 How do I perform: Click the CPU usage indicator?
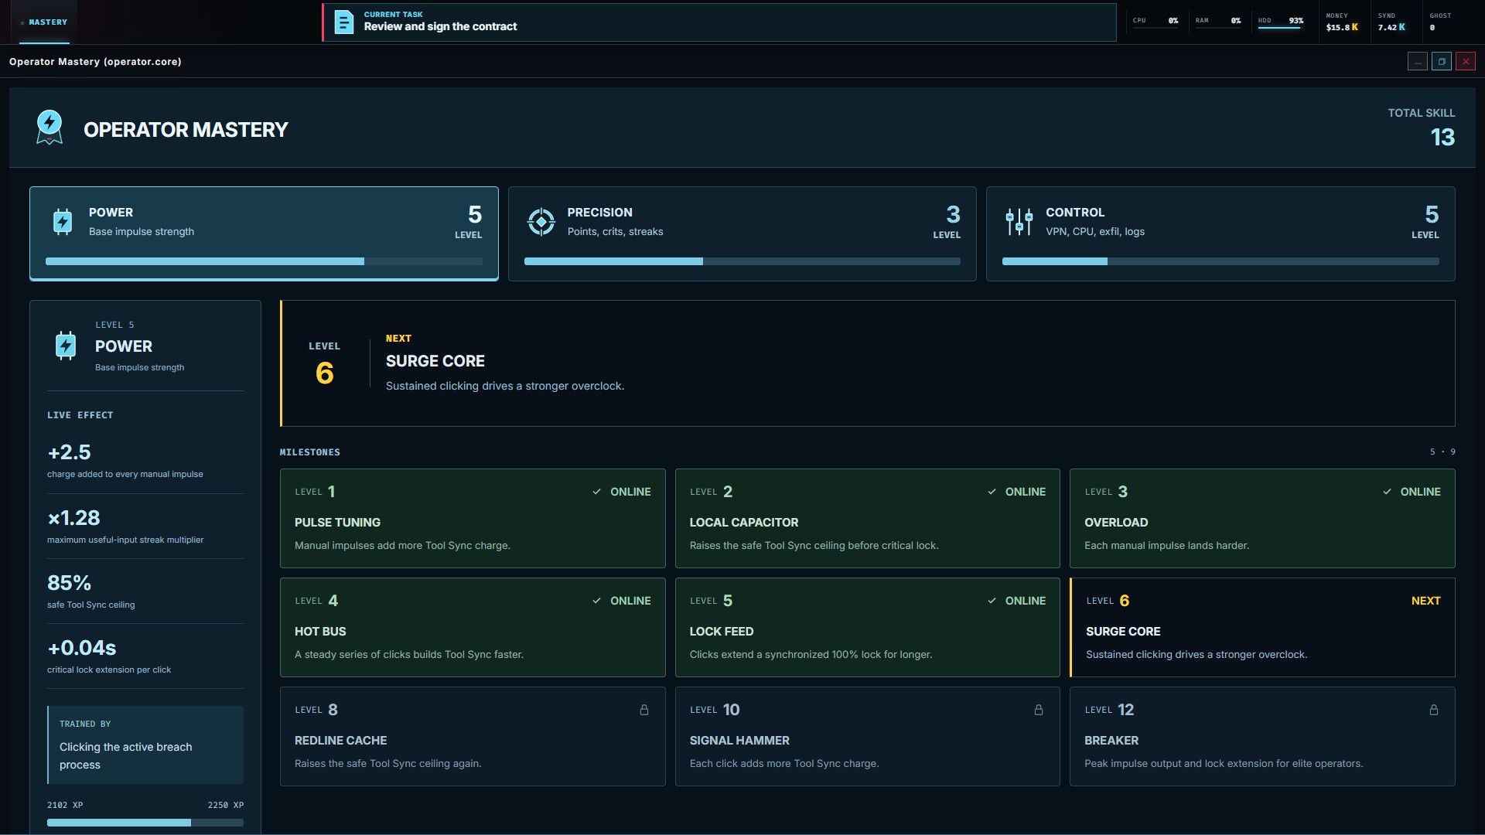pyautogui.click(x=1156, y=21)
